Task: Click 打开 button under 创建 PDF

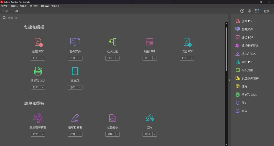Action: point(36,58)
